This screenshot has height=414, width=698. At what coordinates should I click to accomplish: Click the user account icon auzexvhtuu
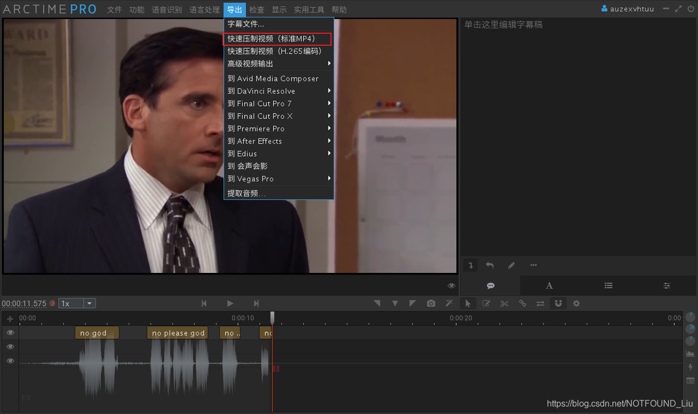point(628,9)
